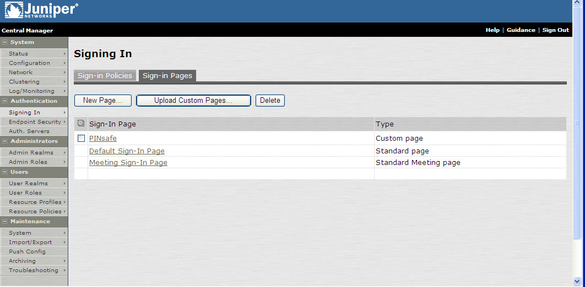This screenshot has height=287, width=585.
Task: Click the select-all icon in table header
Action: click(81, 124)
